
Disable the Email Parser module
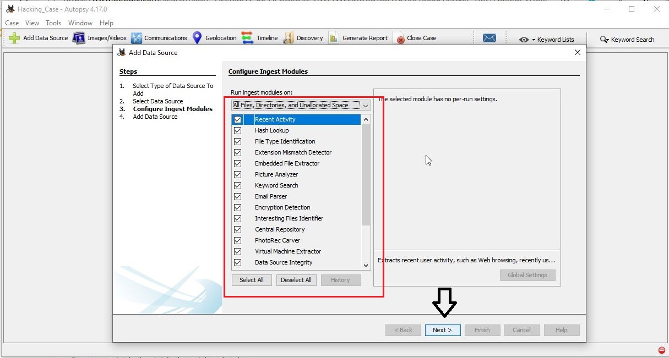237,196
